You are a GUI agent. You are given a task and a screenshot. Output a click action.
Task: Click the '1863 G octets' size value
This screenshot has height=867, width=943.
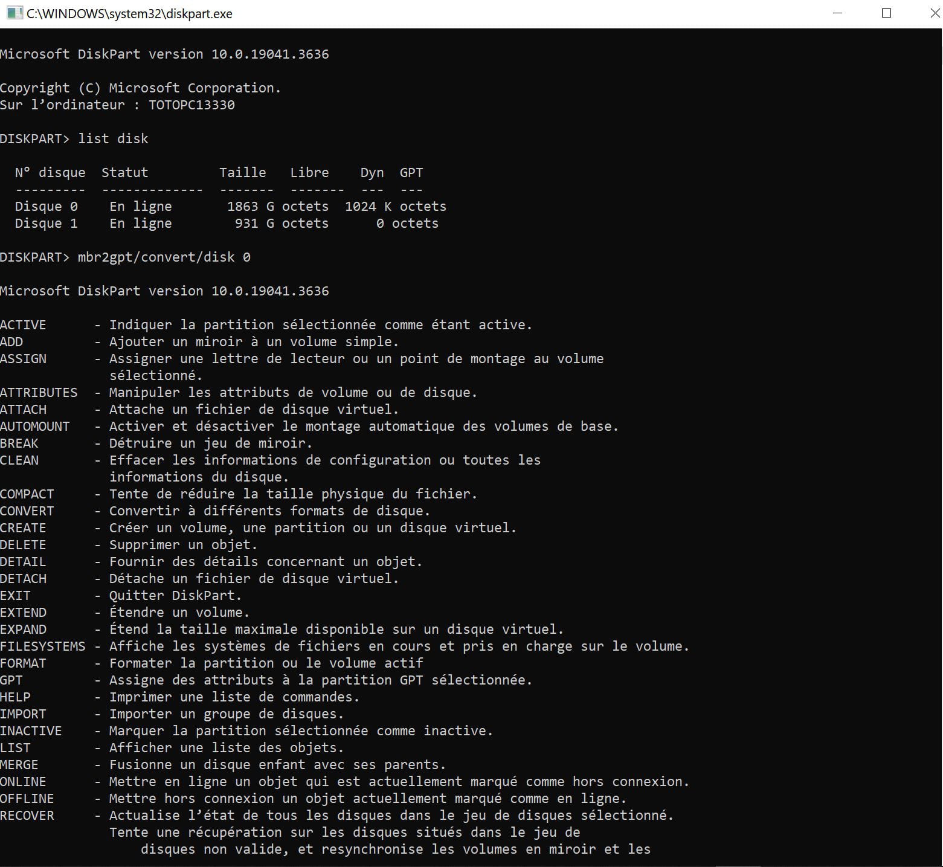(x=277, y=207)
